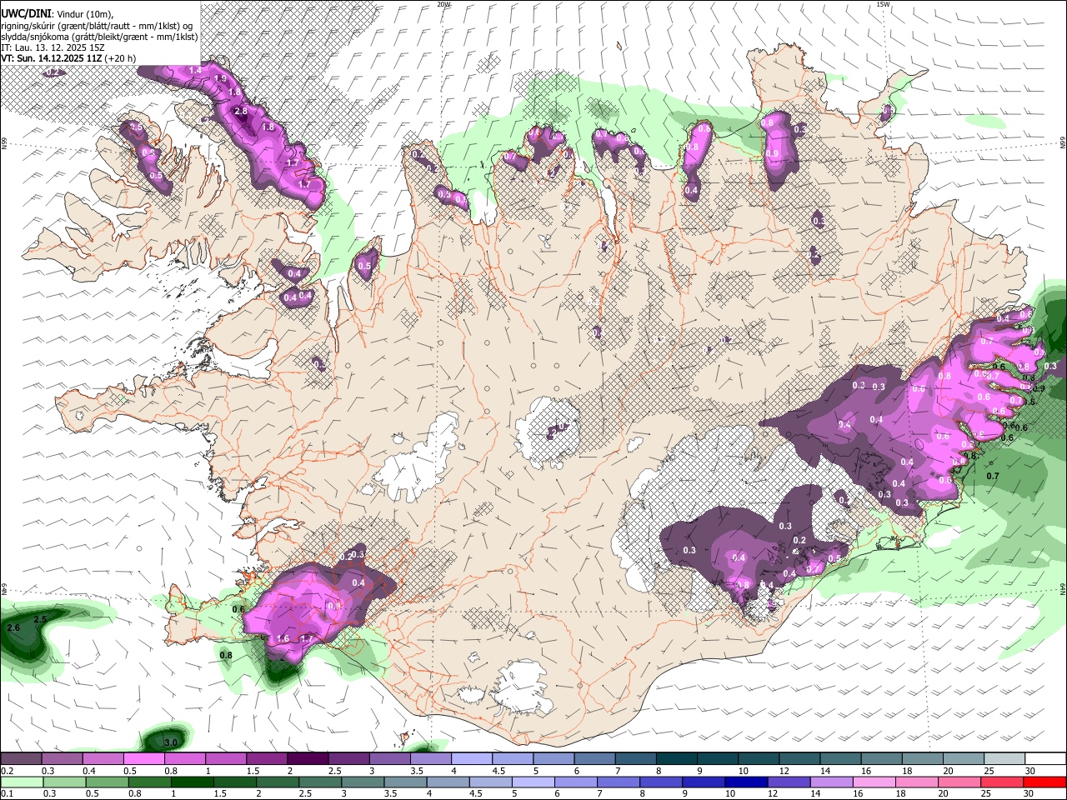Click the UWC/DINI title text

27,13
